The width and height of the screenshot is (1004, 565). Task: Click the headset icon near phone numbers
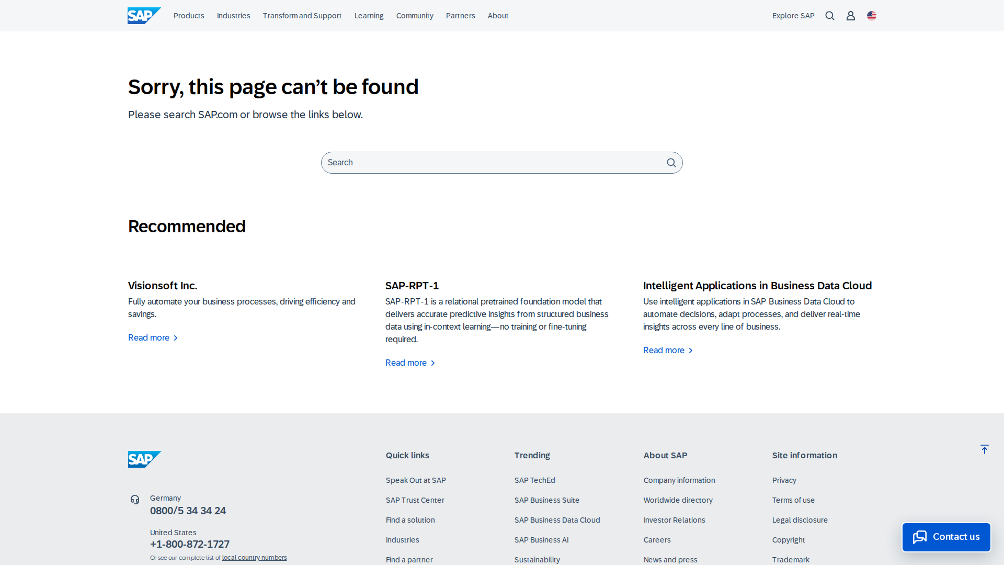tap(135, 500)
